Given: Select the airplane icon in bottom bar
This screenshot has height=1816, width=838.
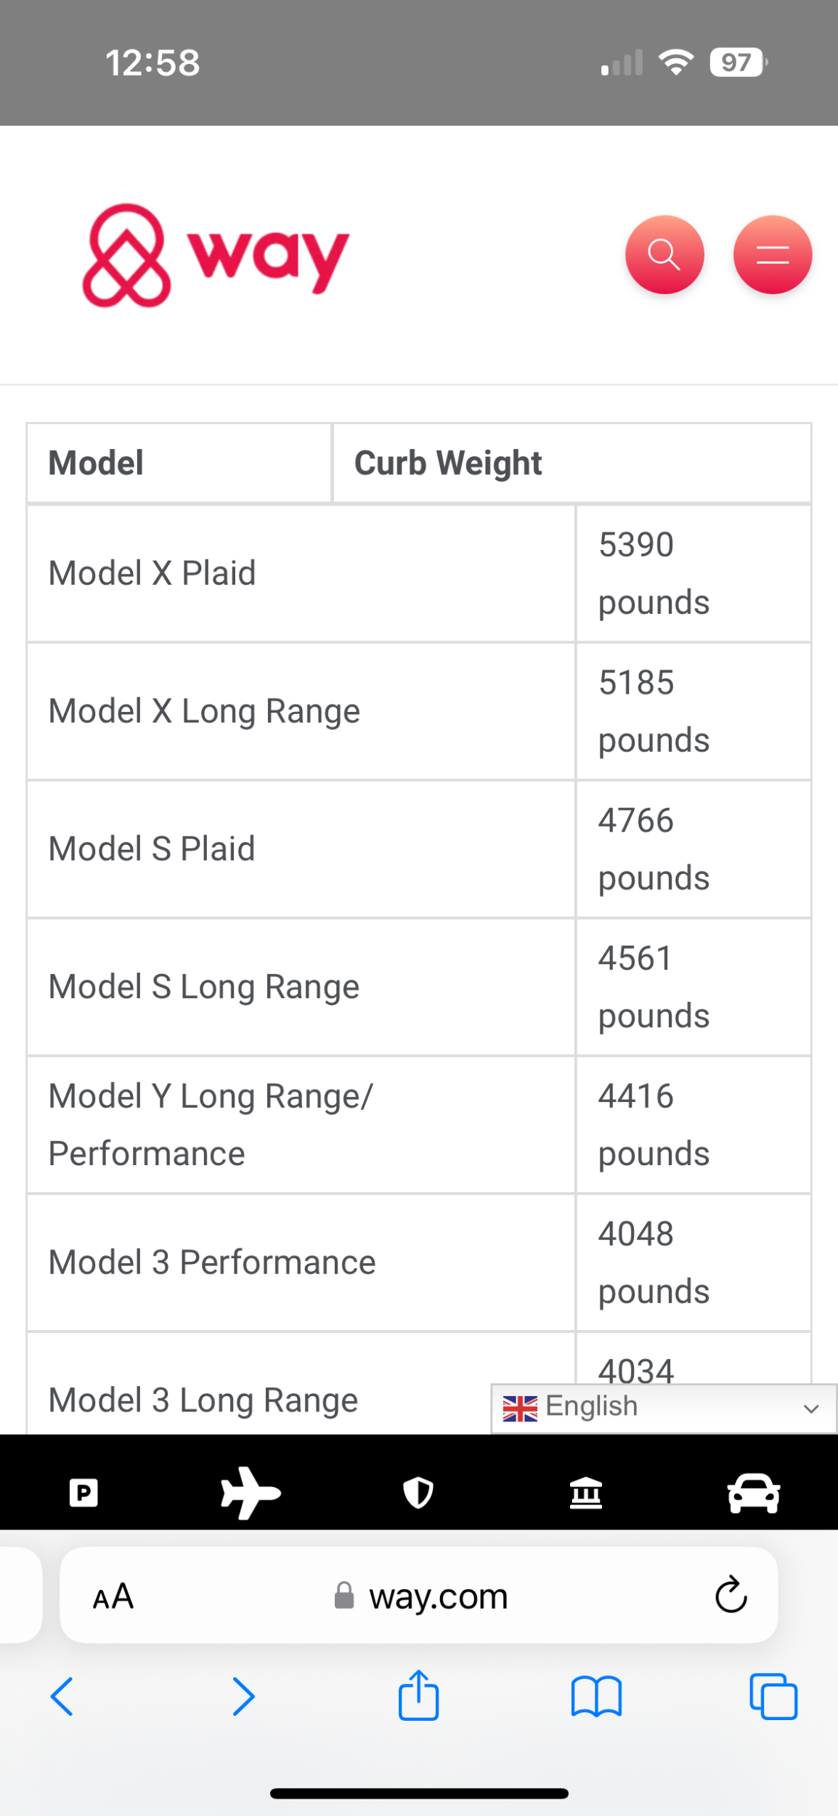Looking at the screenshot, I should pos(251,1493).
